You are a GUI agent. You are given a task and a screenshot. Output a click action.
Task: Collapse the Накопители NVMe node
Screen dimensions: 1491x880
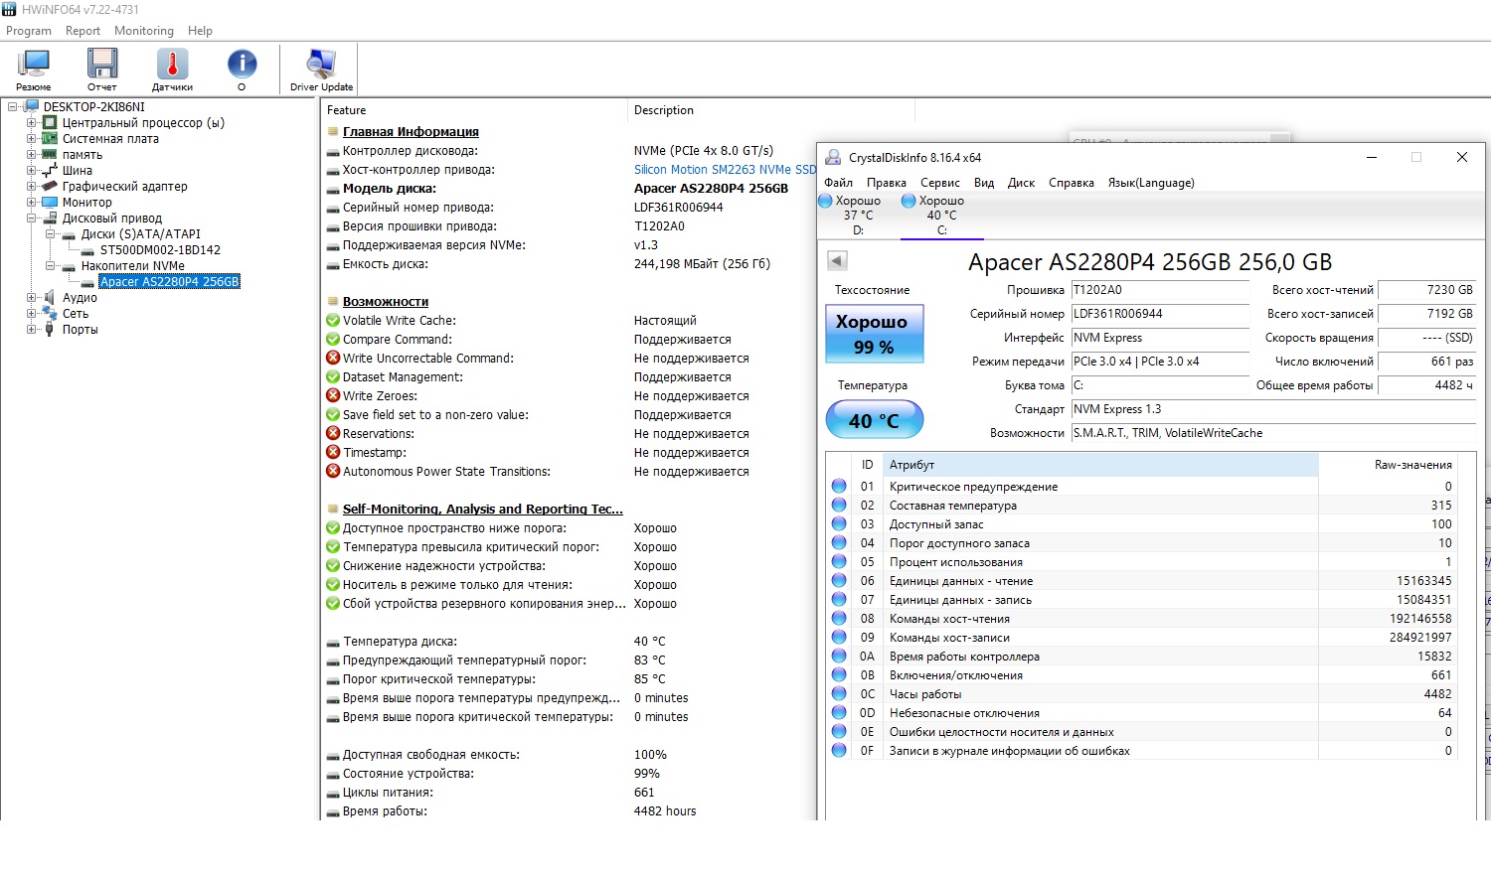click(x=51, y=266)
